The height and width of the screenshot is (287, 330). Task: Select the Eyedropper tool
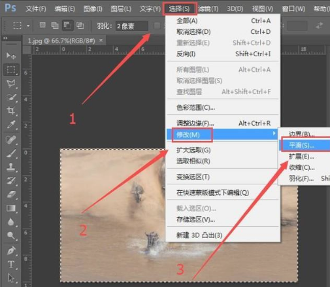point(11,124)
